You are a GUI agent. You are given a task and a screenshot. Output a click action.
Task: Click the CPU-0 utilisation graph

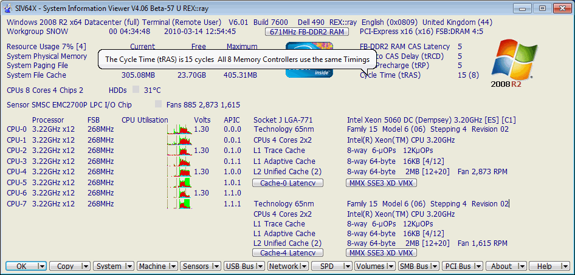click(x=179, y=129)
